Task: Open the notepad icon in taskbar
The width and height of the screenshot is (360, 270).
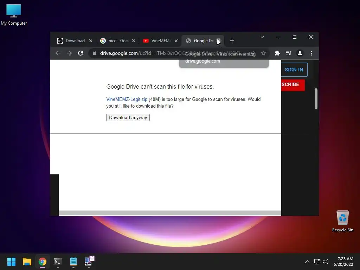Action: pos(73,262)
